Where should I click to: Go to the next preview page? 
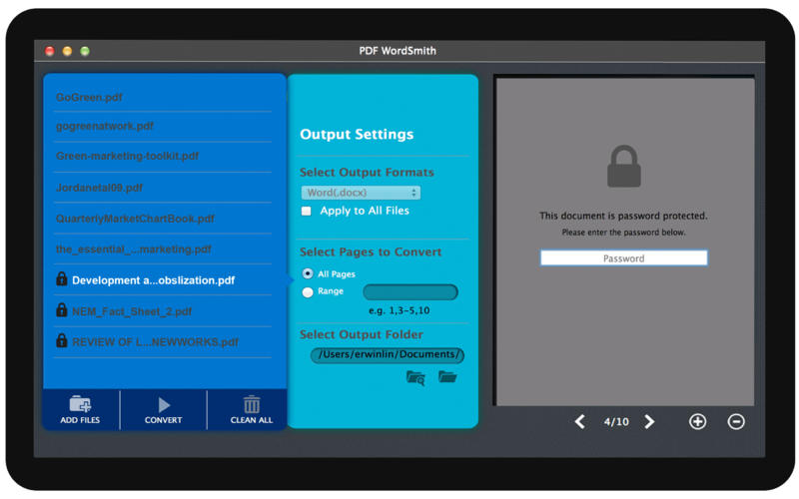pos(649,421)
